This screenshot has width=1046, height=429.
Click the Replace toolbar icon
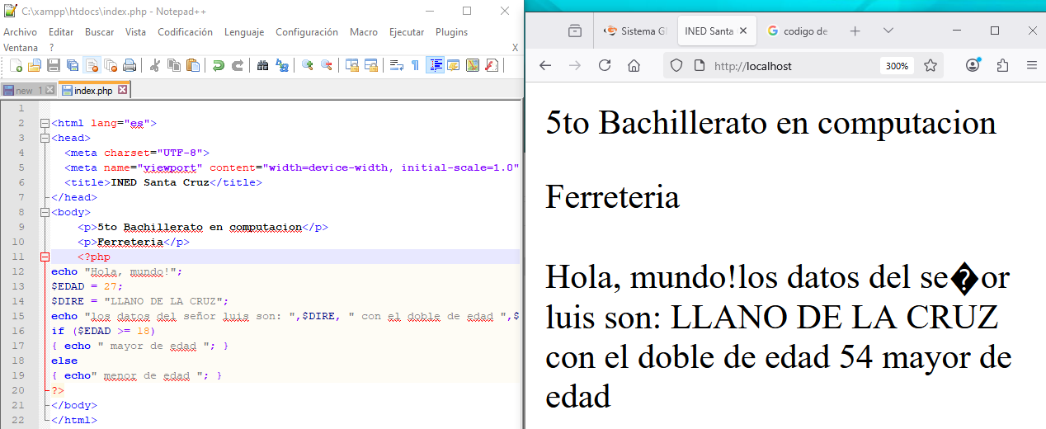282,65
